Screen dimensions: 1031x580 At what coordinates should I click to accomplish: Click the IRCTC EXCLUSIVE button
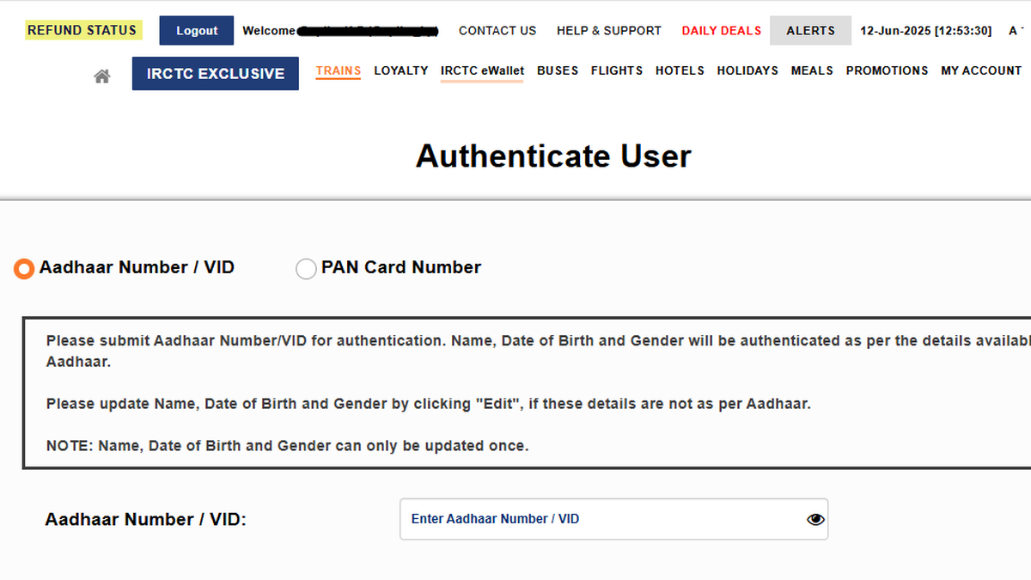215,73
